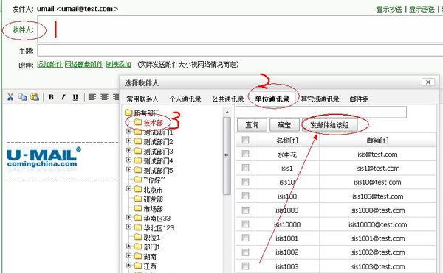
Task: Toggle Bold formatting
Action: coord(51,97)
